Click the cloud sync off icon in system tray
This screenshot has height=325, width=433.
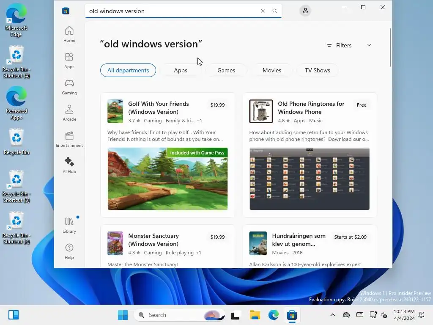coord(346,315)
